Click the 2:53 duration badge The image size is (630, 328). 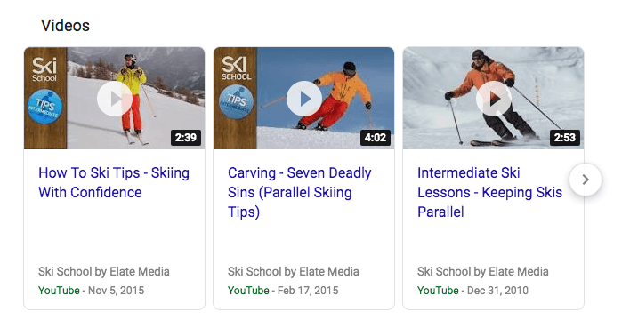(565, 138)
